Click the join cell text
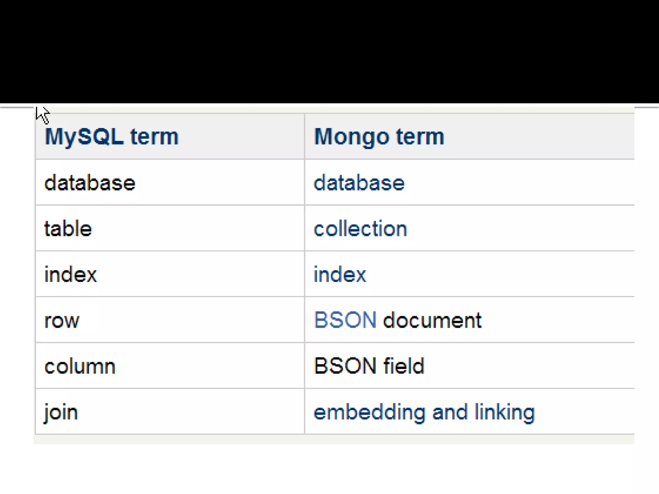Screen dimensions: 659x494 pos(61,412)
